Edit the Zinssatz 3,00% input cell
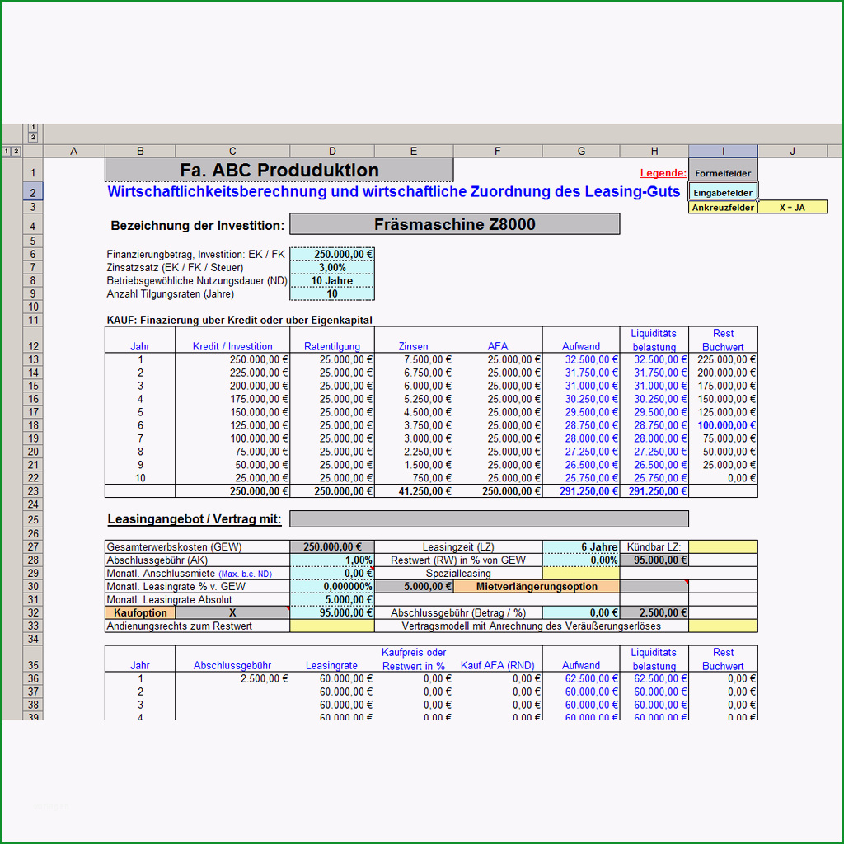The image size is (844, 844). click(332, 268)
